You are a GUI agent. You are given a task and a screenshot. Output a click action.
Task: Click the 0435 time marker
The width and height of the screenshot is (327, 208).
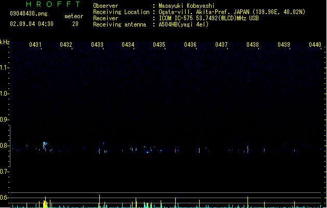(x=159, y=44)
